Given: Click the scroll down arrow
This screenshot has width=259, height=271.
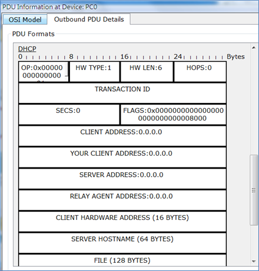Looking at the screenshot, I should point(254,262).
